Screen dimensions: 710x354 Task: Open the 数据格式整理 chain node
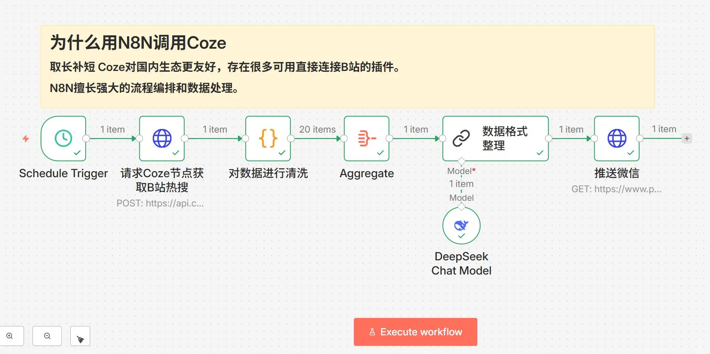pos(496,139)
